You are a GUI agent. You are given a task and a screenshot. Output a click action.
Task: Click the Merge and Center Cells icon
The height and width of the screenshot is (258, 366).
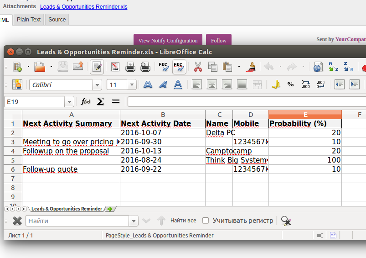tap(257, 84)
